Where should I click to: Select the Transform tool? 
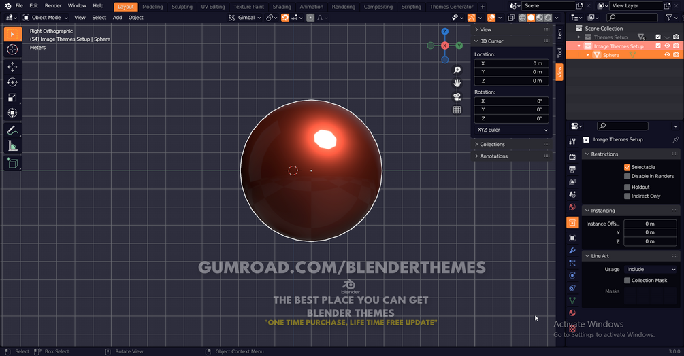pyautogui.click(x=13, y=113)
